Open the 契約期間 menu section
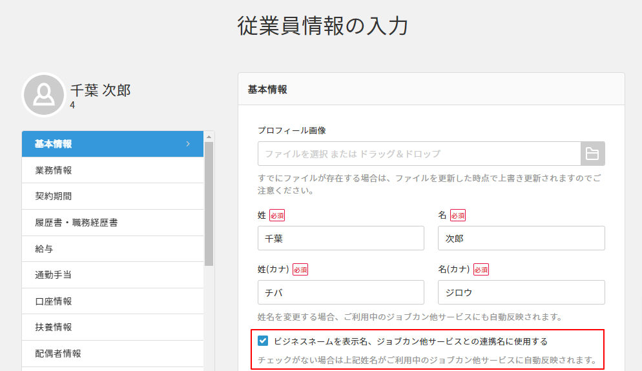 (54, 196)
